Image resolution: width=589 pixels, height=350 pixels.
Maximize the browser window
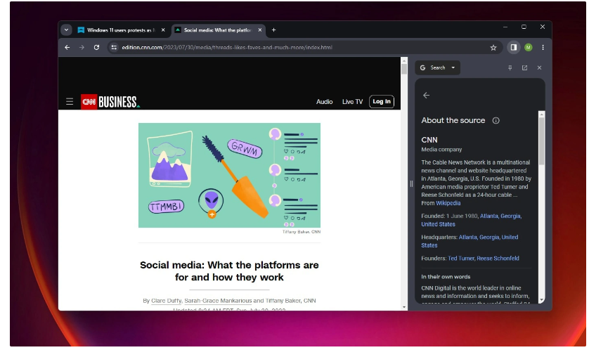(524, 27)
